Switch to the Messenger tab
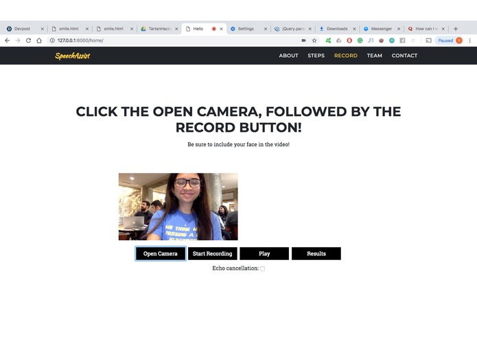Viewport: 477px width, 339px height. coord(381,29)
